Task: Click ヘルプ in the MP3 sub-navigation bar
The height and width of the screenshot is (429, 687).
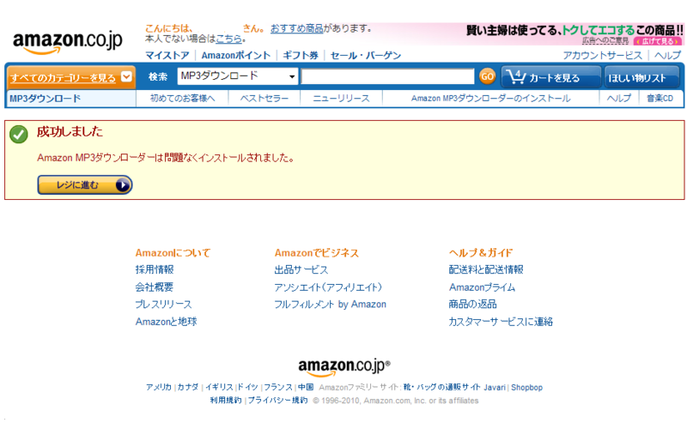Action: [x=618, y=99]
